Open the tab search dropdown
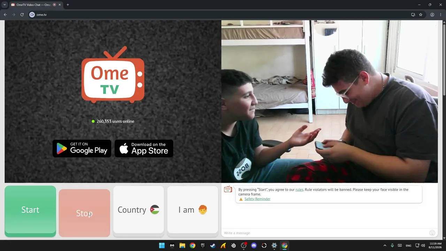Image resolution: width=446 pixels, height=251 pixels. [x=5, y=5]
